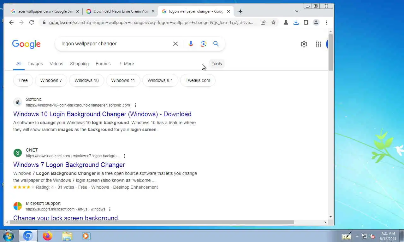
Task: Open File Explorer from the taskbar
Action: tap(67, 236)
